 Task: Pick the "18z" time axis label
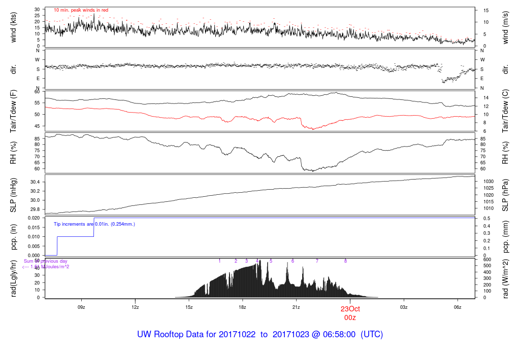point(242,307)
